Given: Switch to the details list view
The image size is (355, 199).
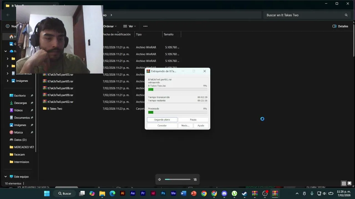Looking at the screenshot, I should 344,184.
